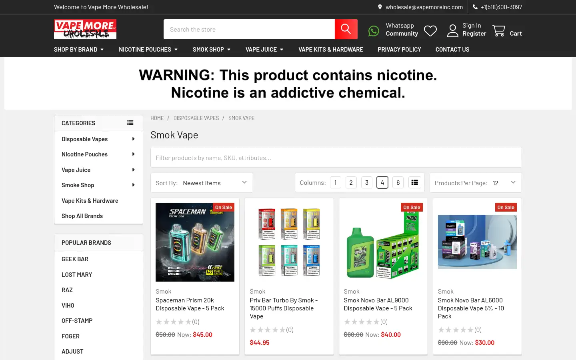Screen dimensions: 576x360
Task: Open the WhatsApp Community icon
Action: 374,31
